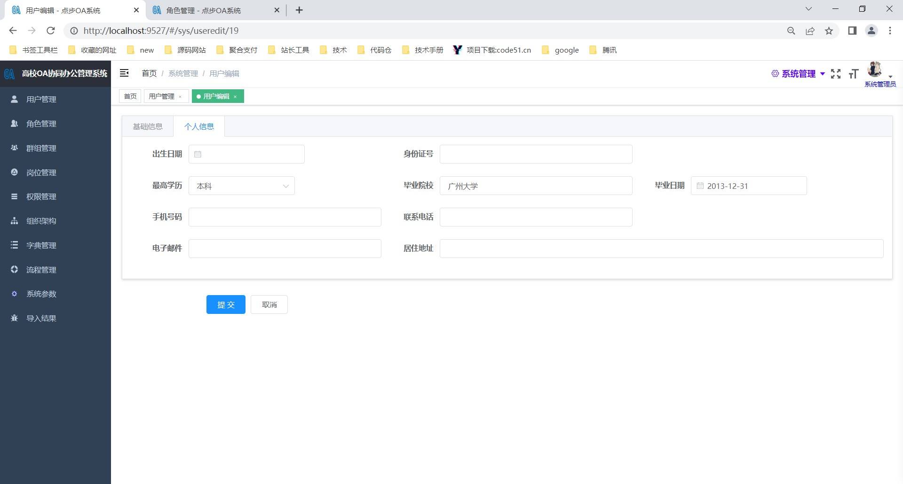Click the browser share icon
This screenshot has height=484, width=903.
click(810, 31)
